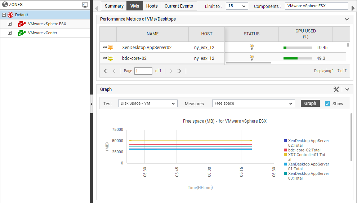Open the Test dropdown Disk Space - VM

(x=148, y=103)
